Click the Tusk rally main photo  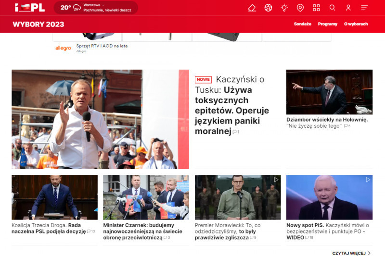[x=100, y=119]
